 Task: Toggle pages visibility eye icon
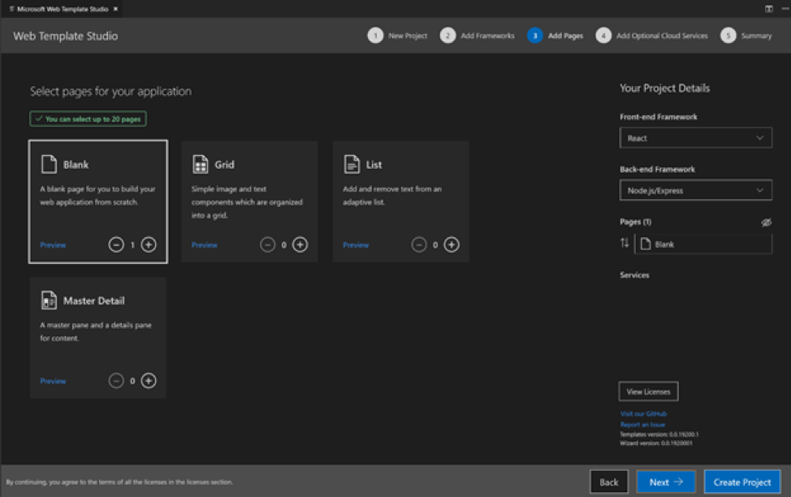766,222
